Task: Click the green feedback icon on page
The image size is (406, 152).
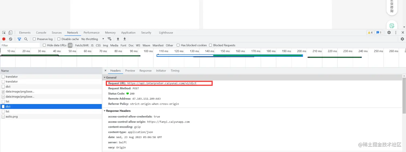Action: 392,26
